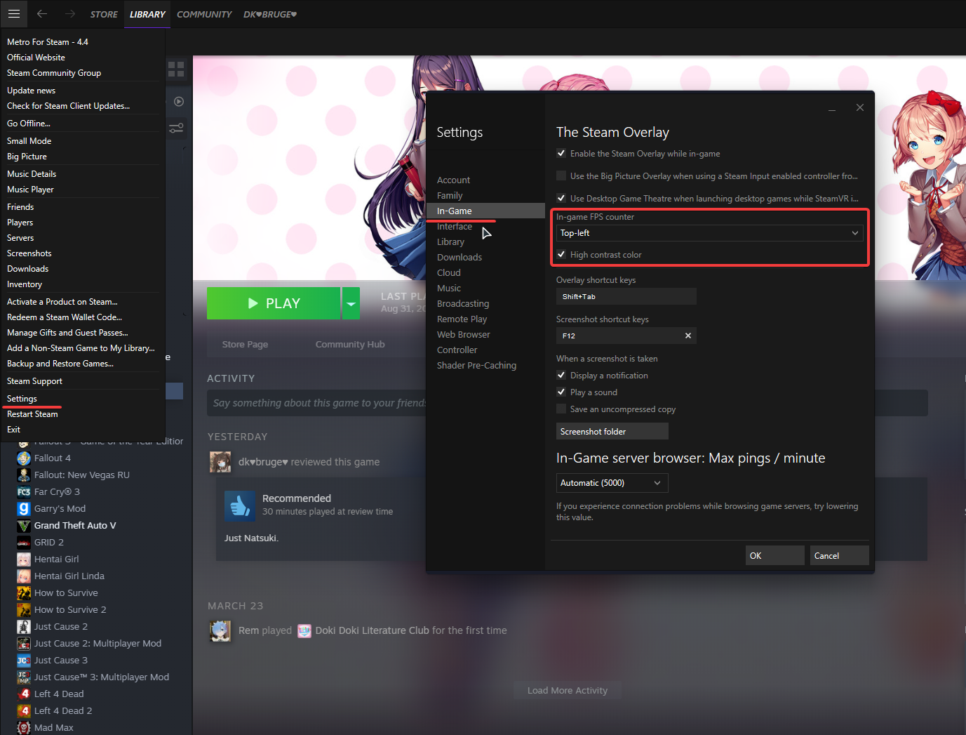Select Big Picture menu entry
966x735 pixels.
pyautogui.click(x=27, y=157)
